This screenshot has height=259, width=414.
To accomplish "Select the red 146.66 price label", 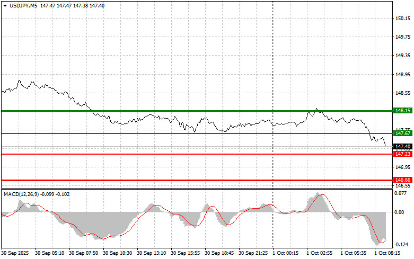I will tap(402, 180).
